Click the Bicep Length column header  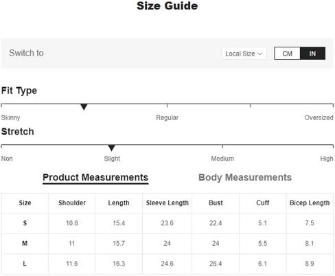click(310, 203)
